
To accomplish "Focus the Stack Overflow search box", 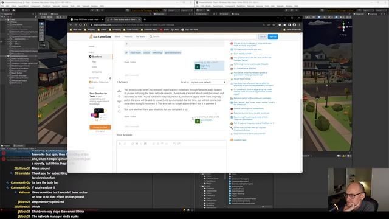I will [202, 36].
